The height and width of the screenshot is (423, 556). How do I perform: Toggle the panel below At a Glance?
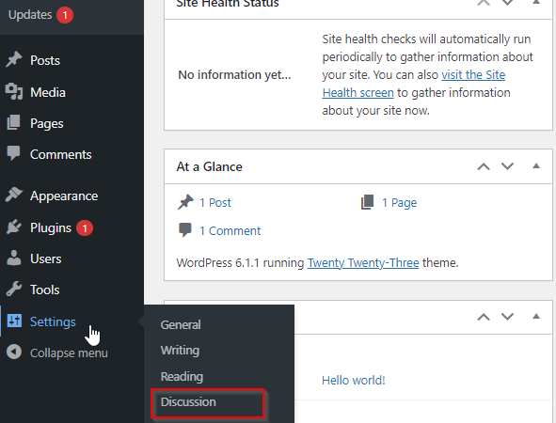click(536, 316)
